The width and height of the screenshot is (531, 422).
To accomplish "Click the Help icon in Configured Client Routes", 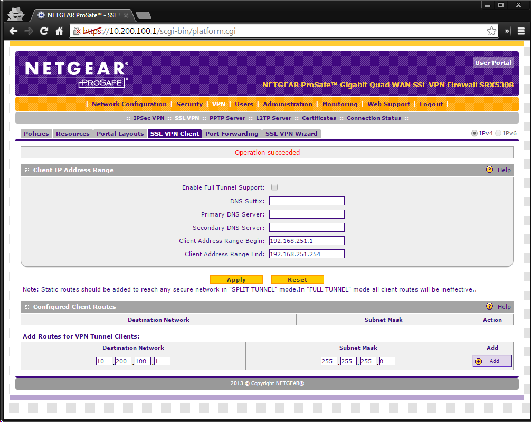I will pos(489,306).
